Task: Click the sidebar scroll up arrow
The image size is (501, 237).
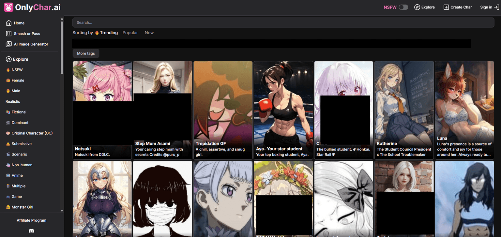Action: [62, 19]
